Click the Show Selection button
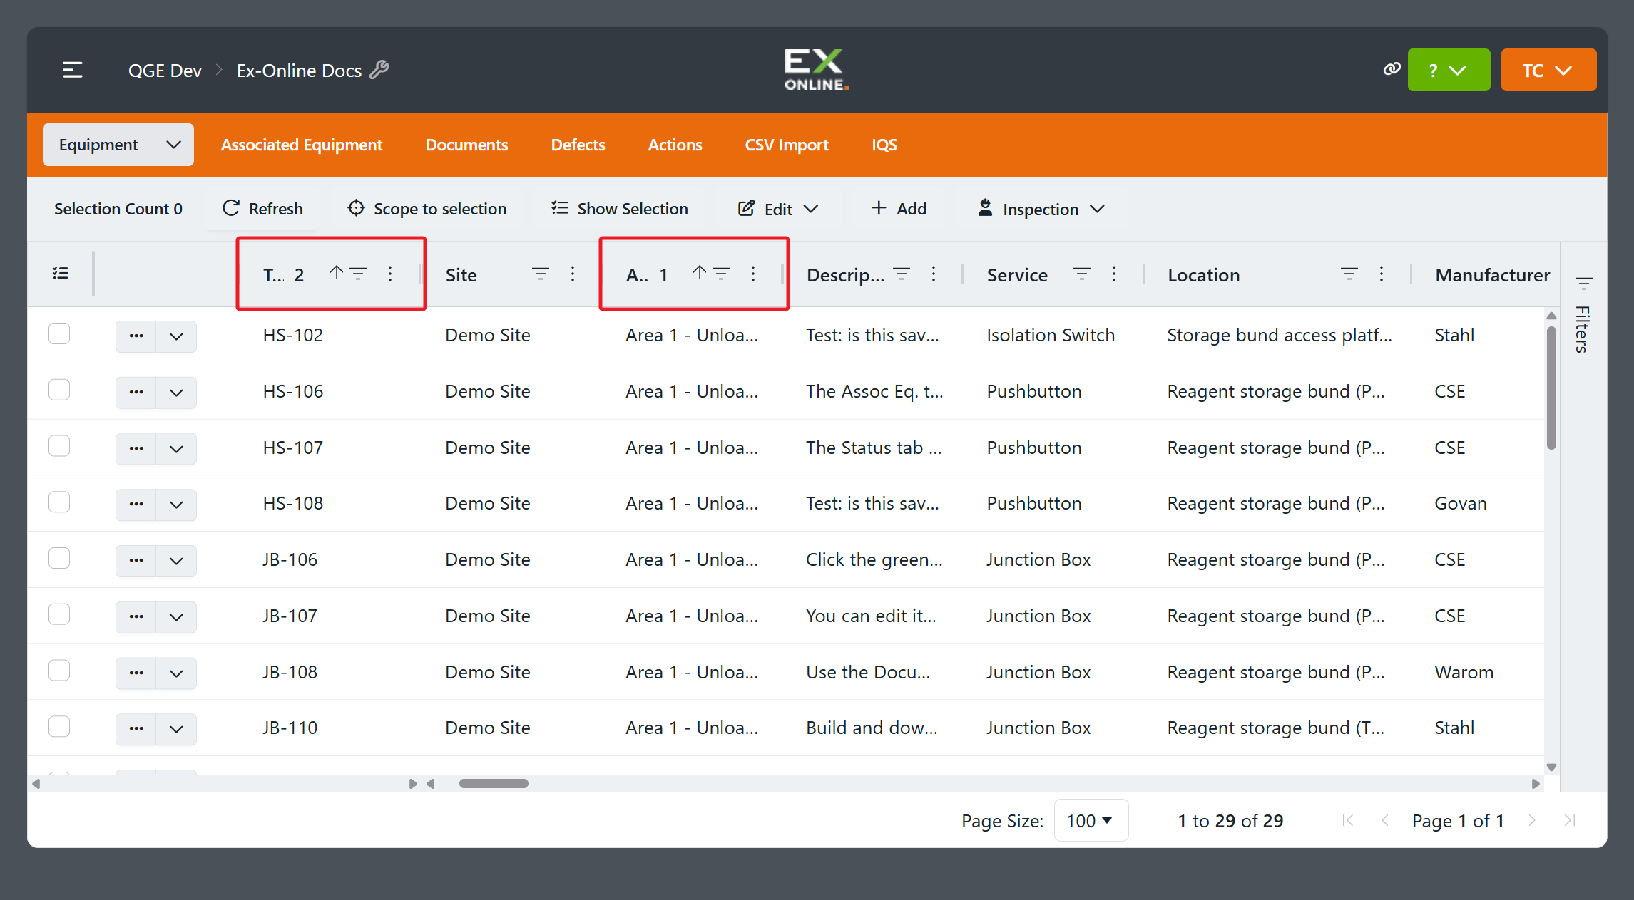Viewport: 1634px width, 900px height. 620,209
